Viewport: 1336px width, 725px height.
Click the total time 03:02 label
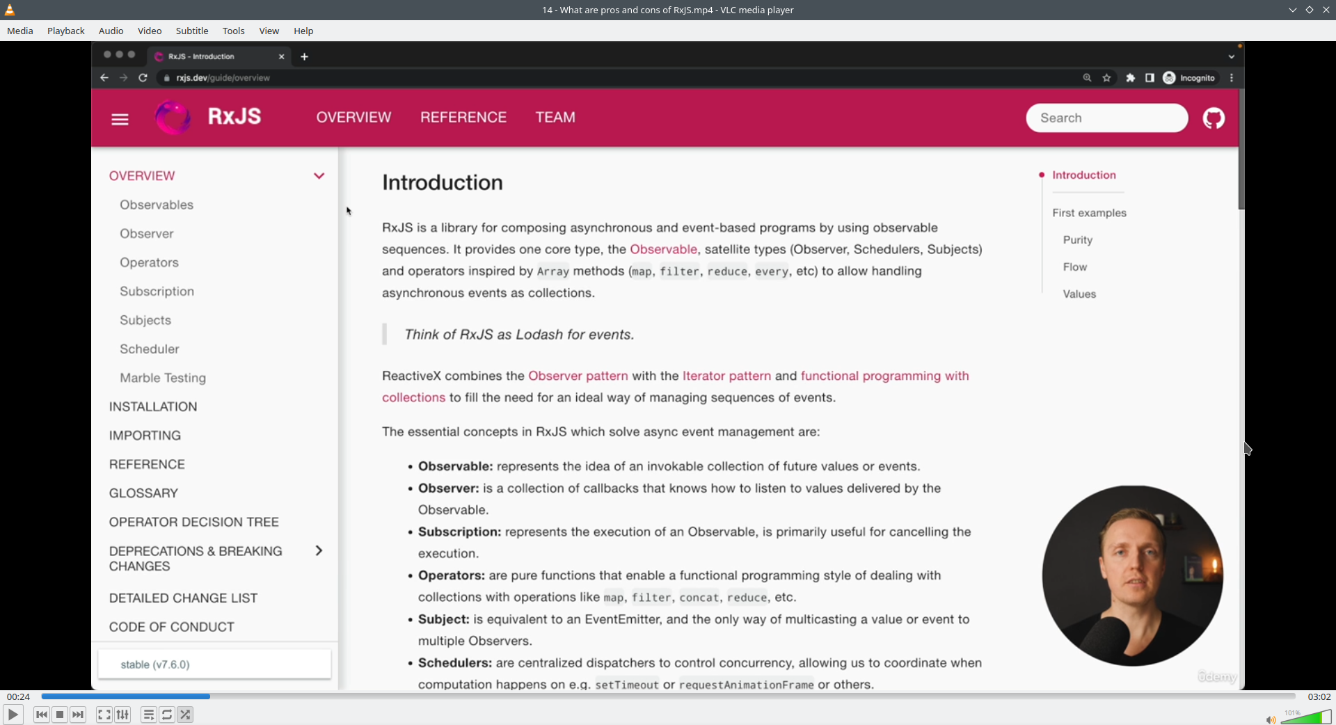(1319, 696)
